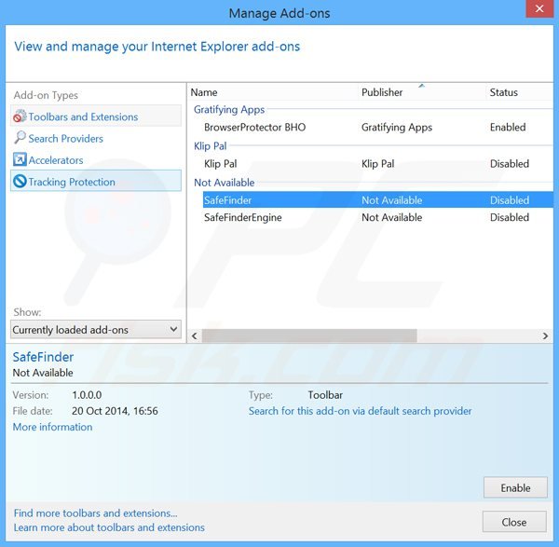Viewport: 559px width, 547px height.
Task: Choose Tracking Protection add-on type
Action: coord(96,182)
